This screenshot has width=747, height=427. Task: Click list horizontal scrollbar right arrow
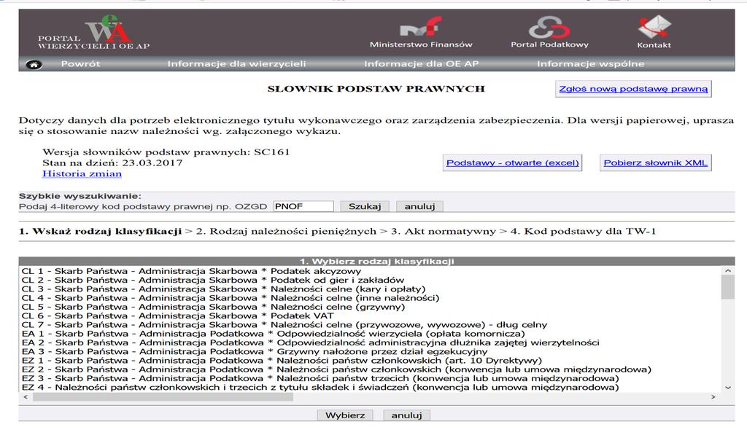pos(713,397)
